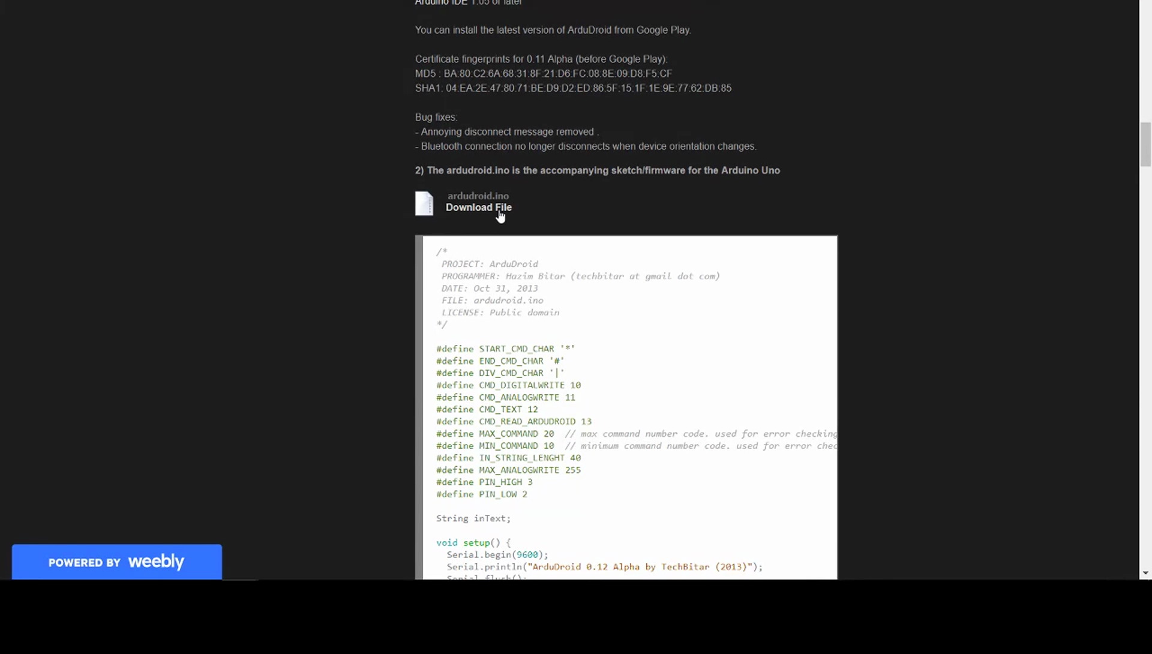Screen dimensions: 1152x654
Task: Click the 'void setup() {' code line
Action: point(473,543)
